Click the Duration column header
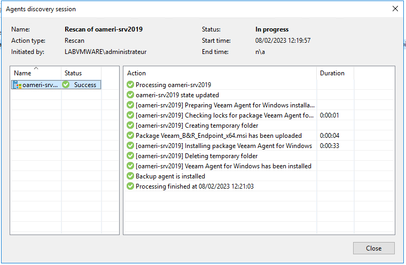 point(335,73)
